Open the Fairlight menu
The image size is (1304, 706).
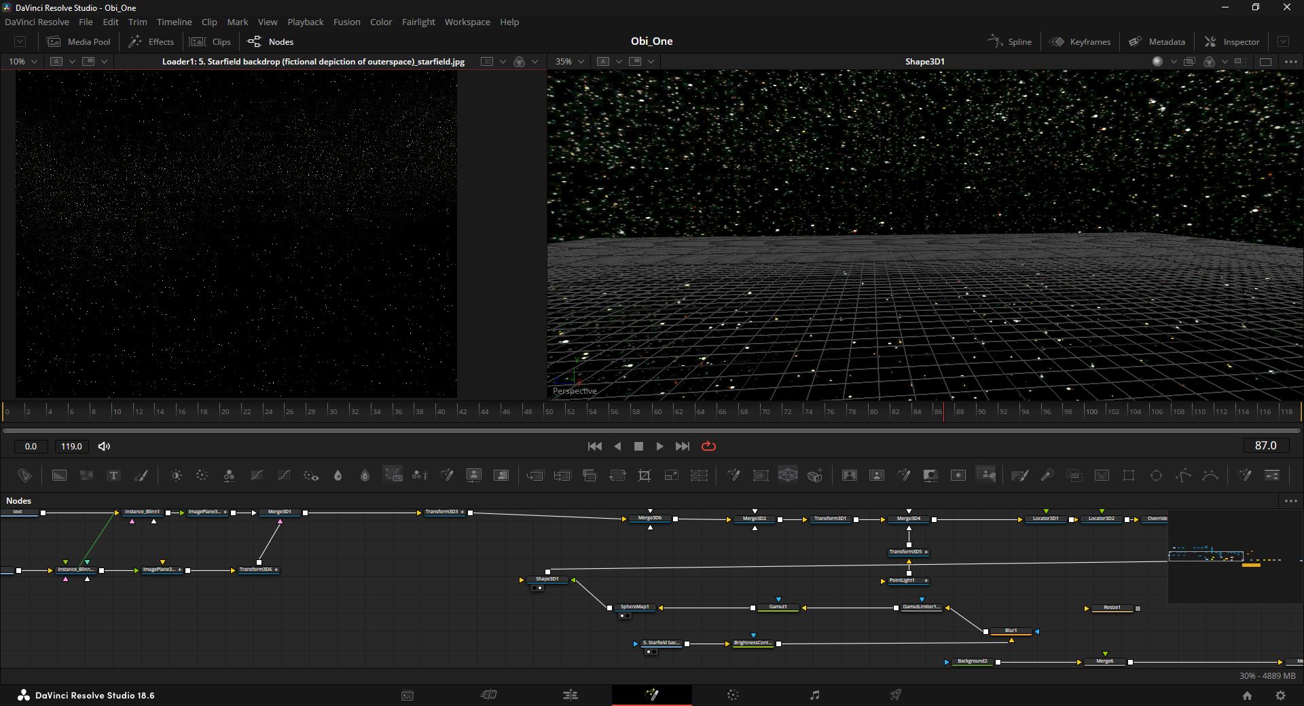point(418,22)
